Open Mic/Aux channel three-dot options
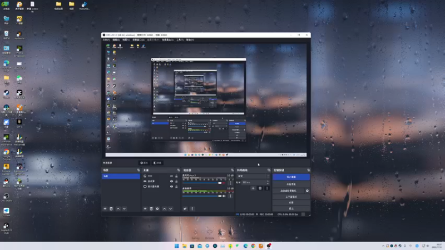 click(230, 183)
